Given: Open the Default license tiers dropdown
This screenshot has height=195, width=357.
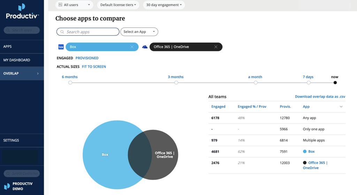Looking at the screenshot, I should 118,5.
